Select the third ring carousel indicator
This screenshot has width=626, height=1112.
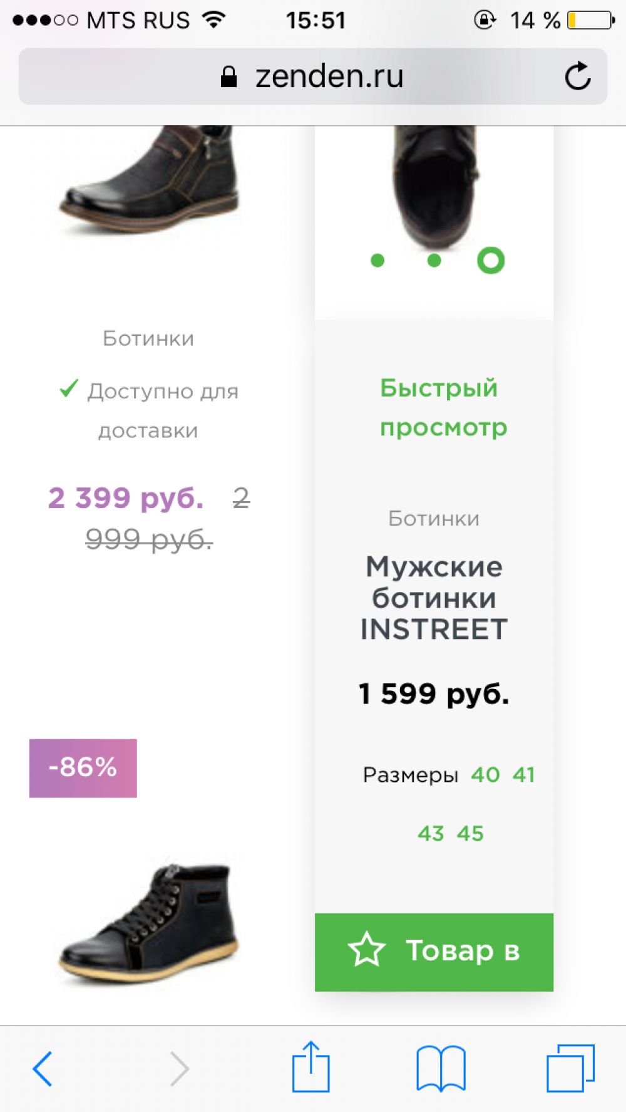[x=491, y=260]
